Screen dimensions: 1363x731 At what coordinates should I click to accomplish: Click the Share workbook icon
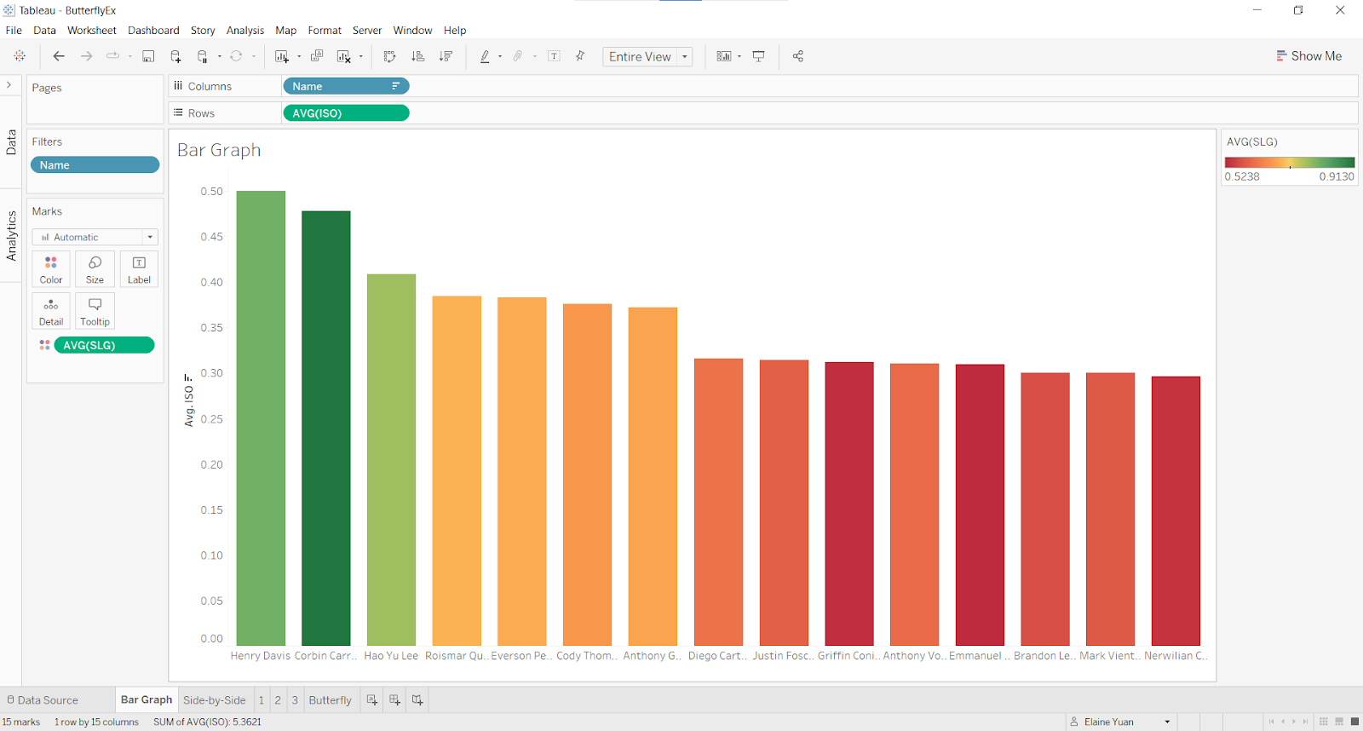click(x=798, y=56)
